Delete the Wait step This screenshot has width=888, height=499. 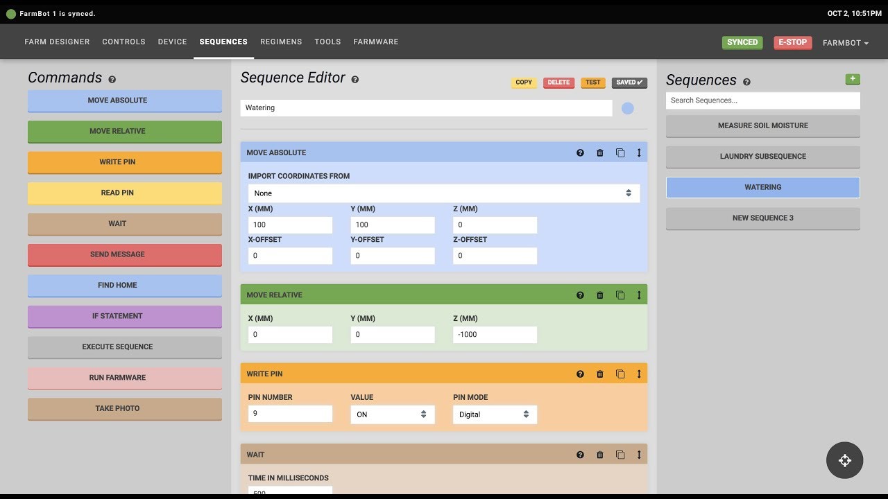600,455
